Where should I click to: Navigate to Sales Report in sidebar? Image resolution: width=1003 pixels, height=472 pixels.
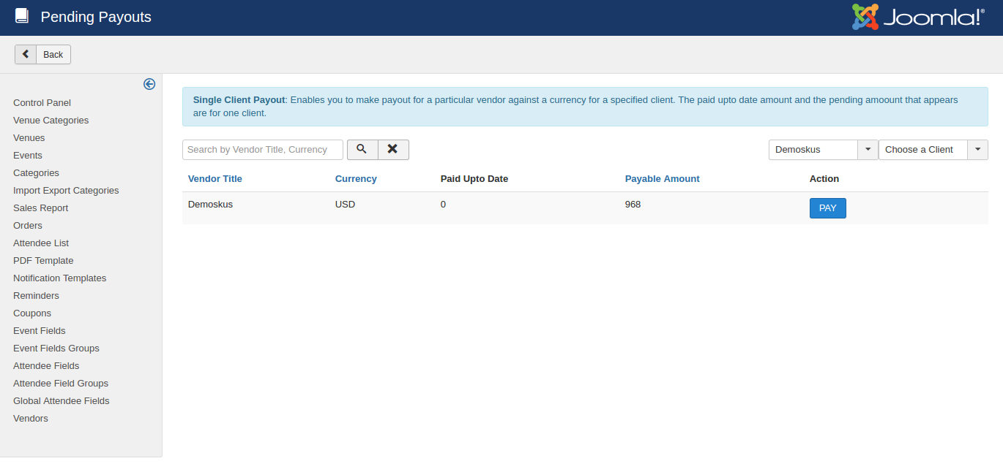[40, 208]
